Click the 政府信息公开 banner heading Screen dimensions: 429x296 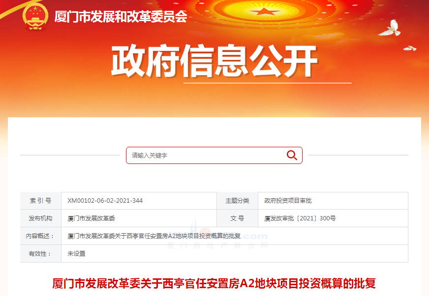point(214,60)
